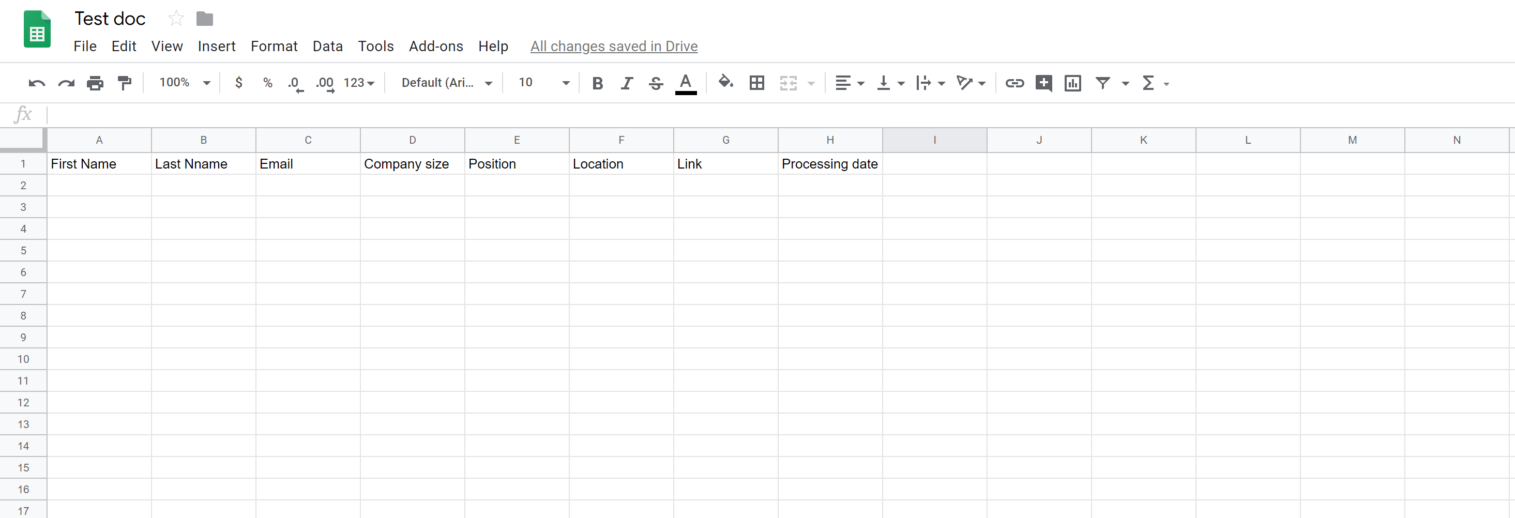Open the Insert menu
The width and height of the screenshot is (1515, 518).
tap(217, 46)
